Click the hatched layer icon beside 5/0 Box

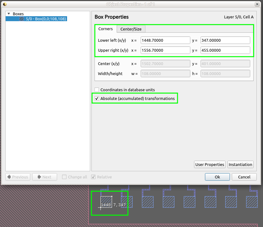point(22,19)
